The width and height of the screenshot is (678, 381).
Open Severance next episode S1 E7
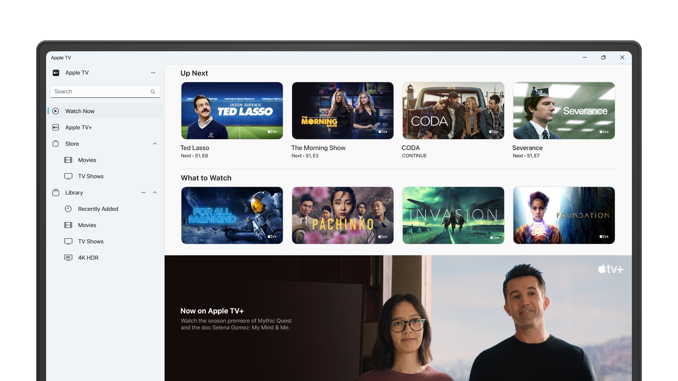click(564, 111)
